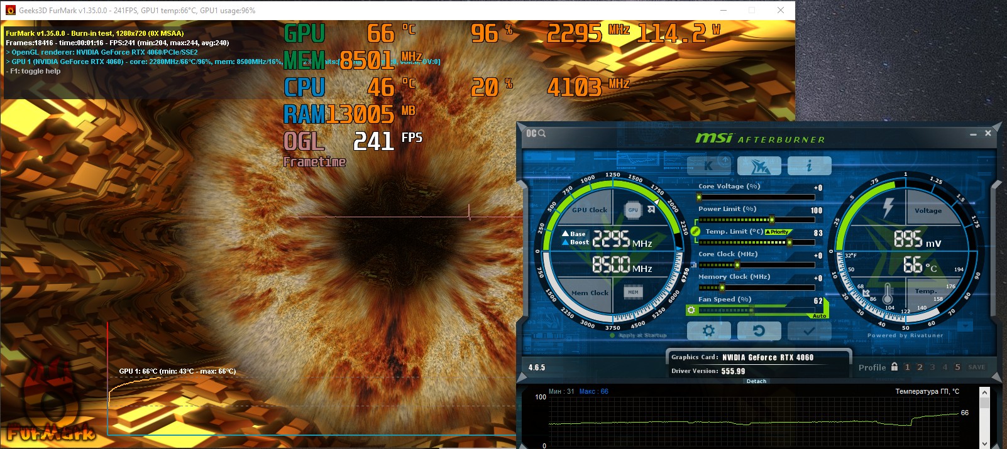1007x449 pixels.
Task: Adjust the Fan Speed slider
Action: point(757,310)
